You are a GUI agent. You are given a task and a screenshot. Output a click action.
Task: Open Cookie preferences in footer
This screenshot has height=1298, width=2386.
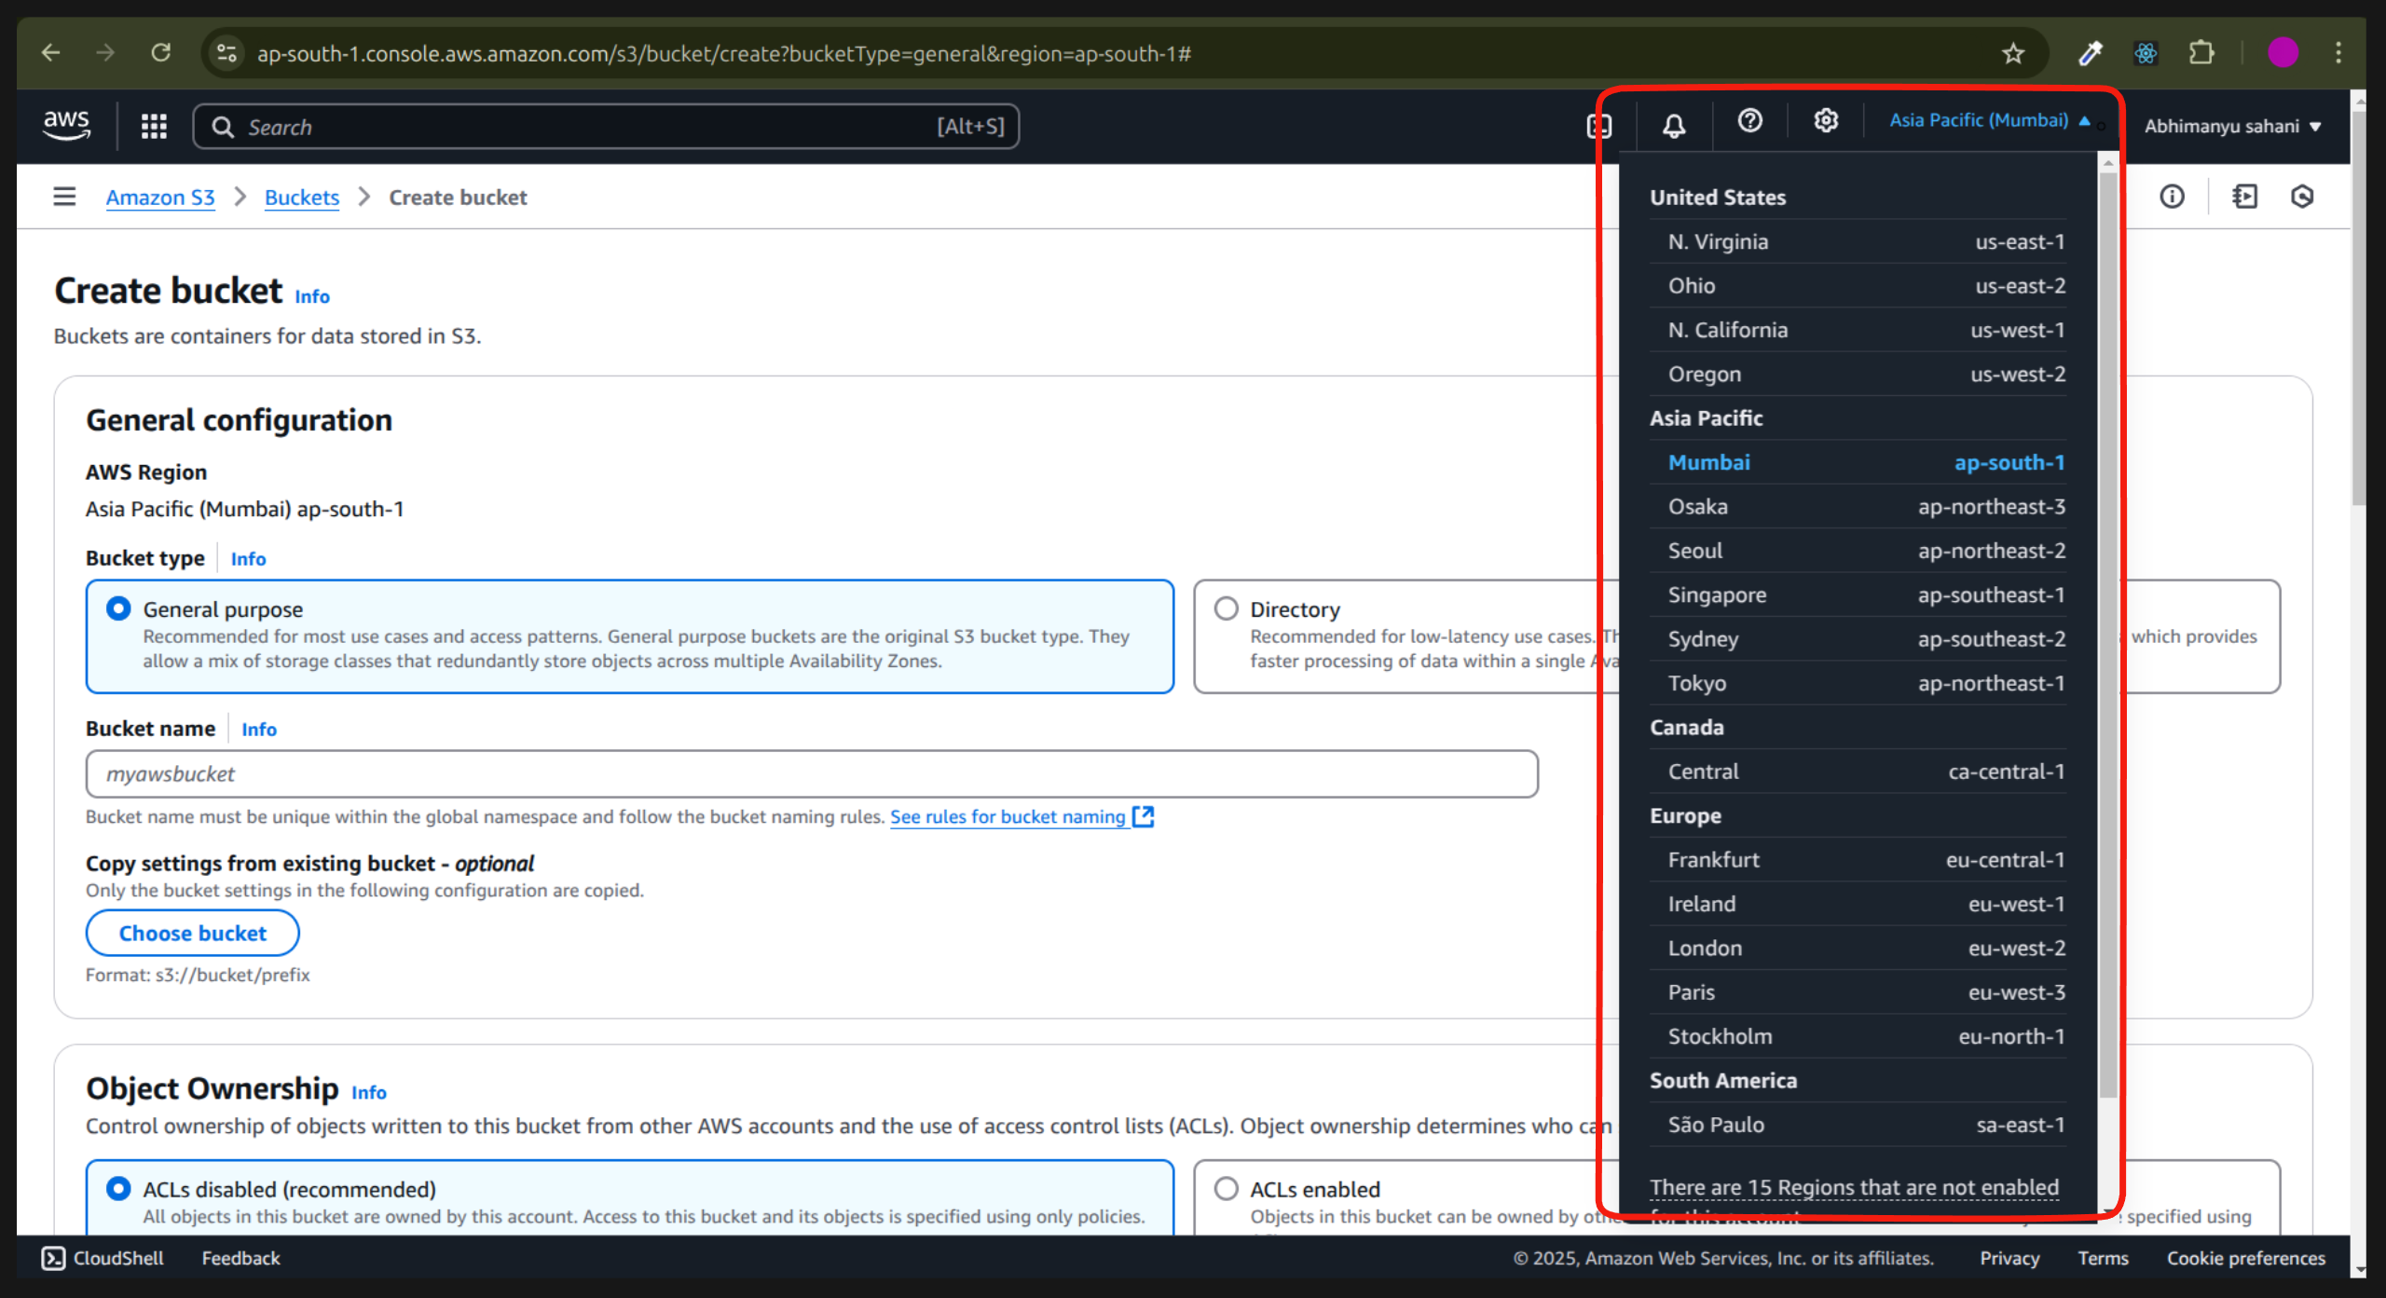[x=2245, y=1258]
